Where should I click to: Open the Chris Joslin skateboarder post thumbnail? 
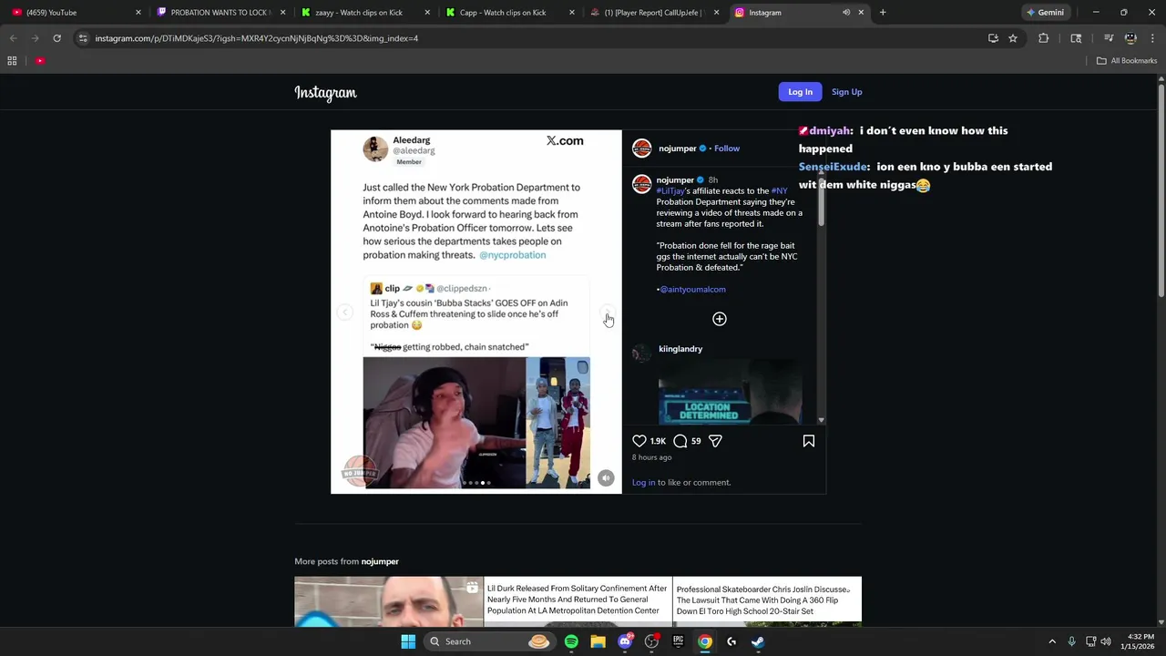pyautogui.click(x=767, y=601)
